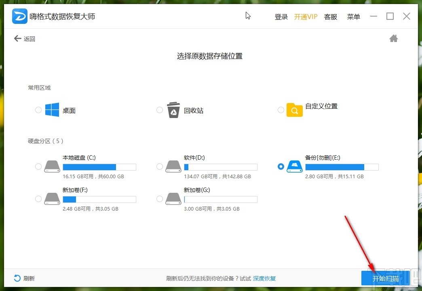Click the 开始扫描 start scan button

385,278
